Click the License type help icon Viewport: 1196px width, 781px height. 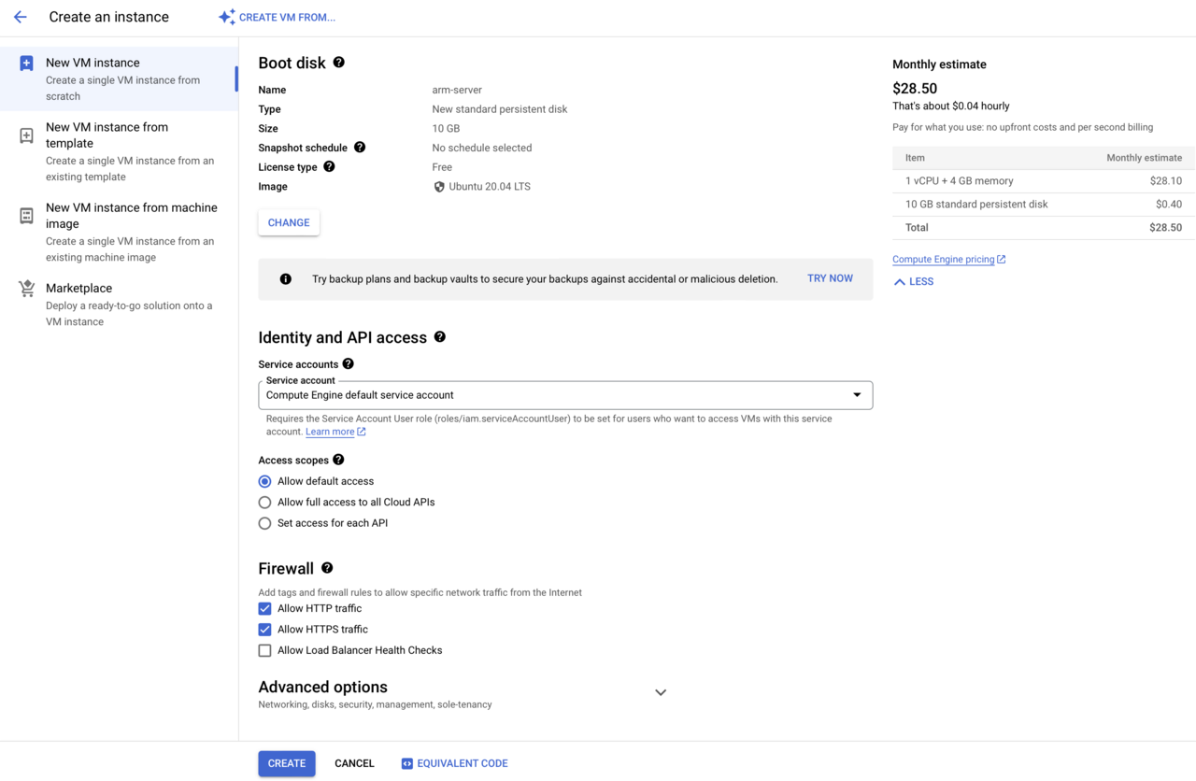click(329, 167)
